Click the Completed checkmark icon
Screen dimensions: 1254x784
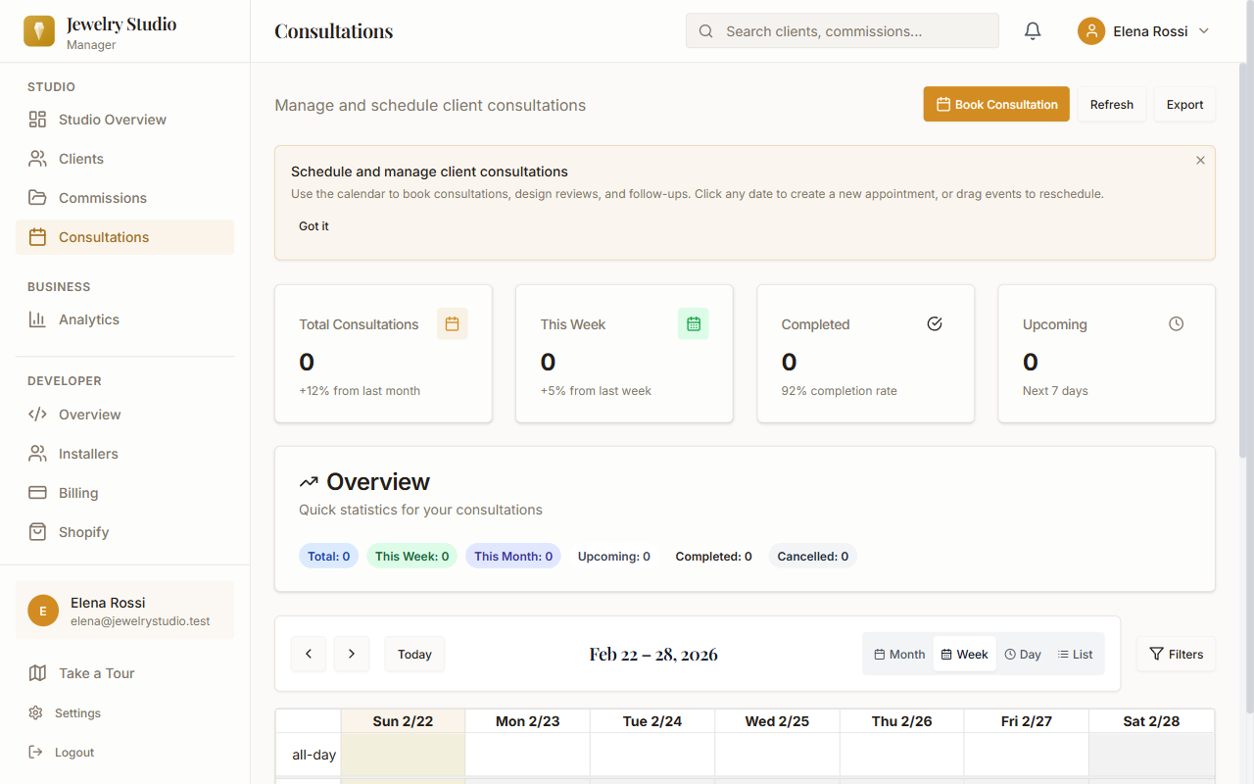point(934,323)
